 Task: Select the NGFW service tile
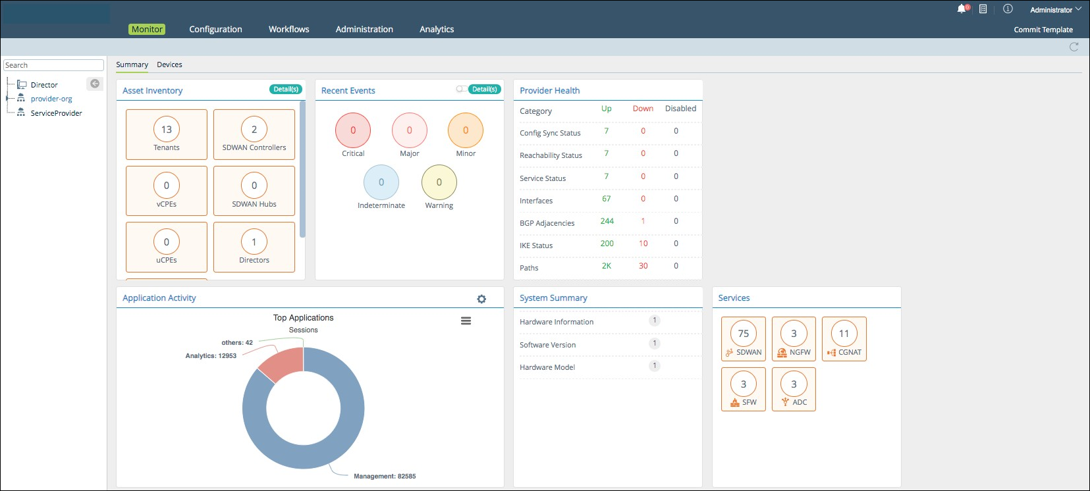794,339
